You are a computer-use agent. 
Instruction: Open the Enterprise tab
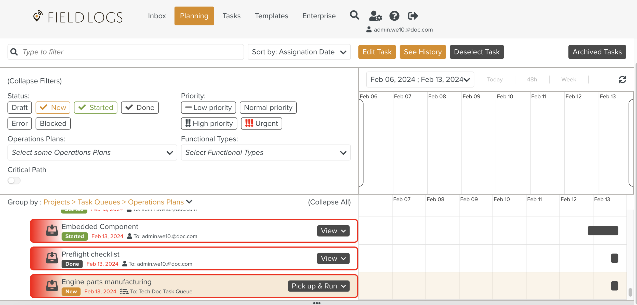[x=319, y=16]
